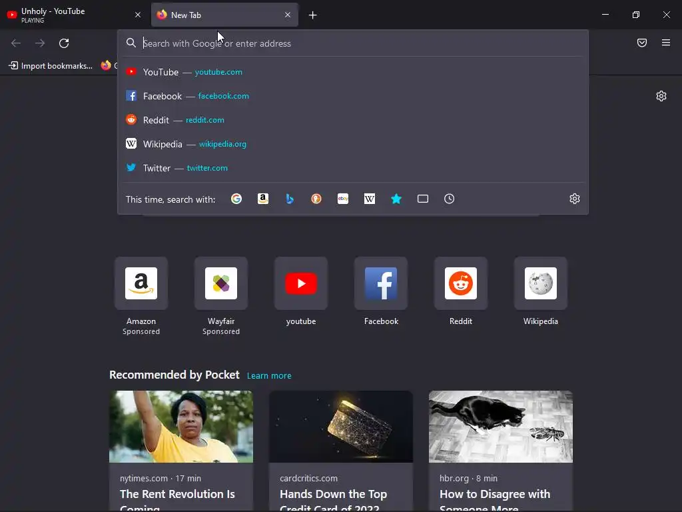This screenshot has height=512, width=682.
Task: Restore down the Firefox window
Action: (x=636, y=15)
